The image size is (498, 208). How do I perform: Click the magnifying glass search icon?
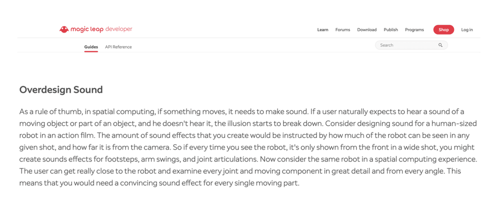point(440,45)
